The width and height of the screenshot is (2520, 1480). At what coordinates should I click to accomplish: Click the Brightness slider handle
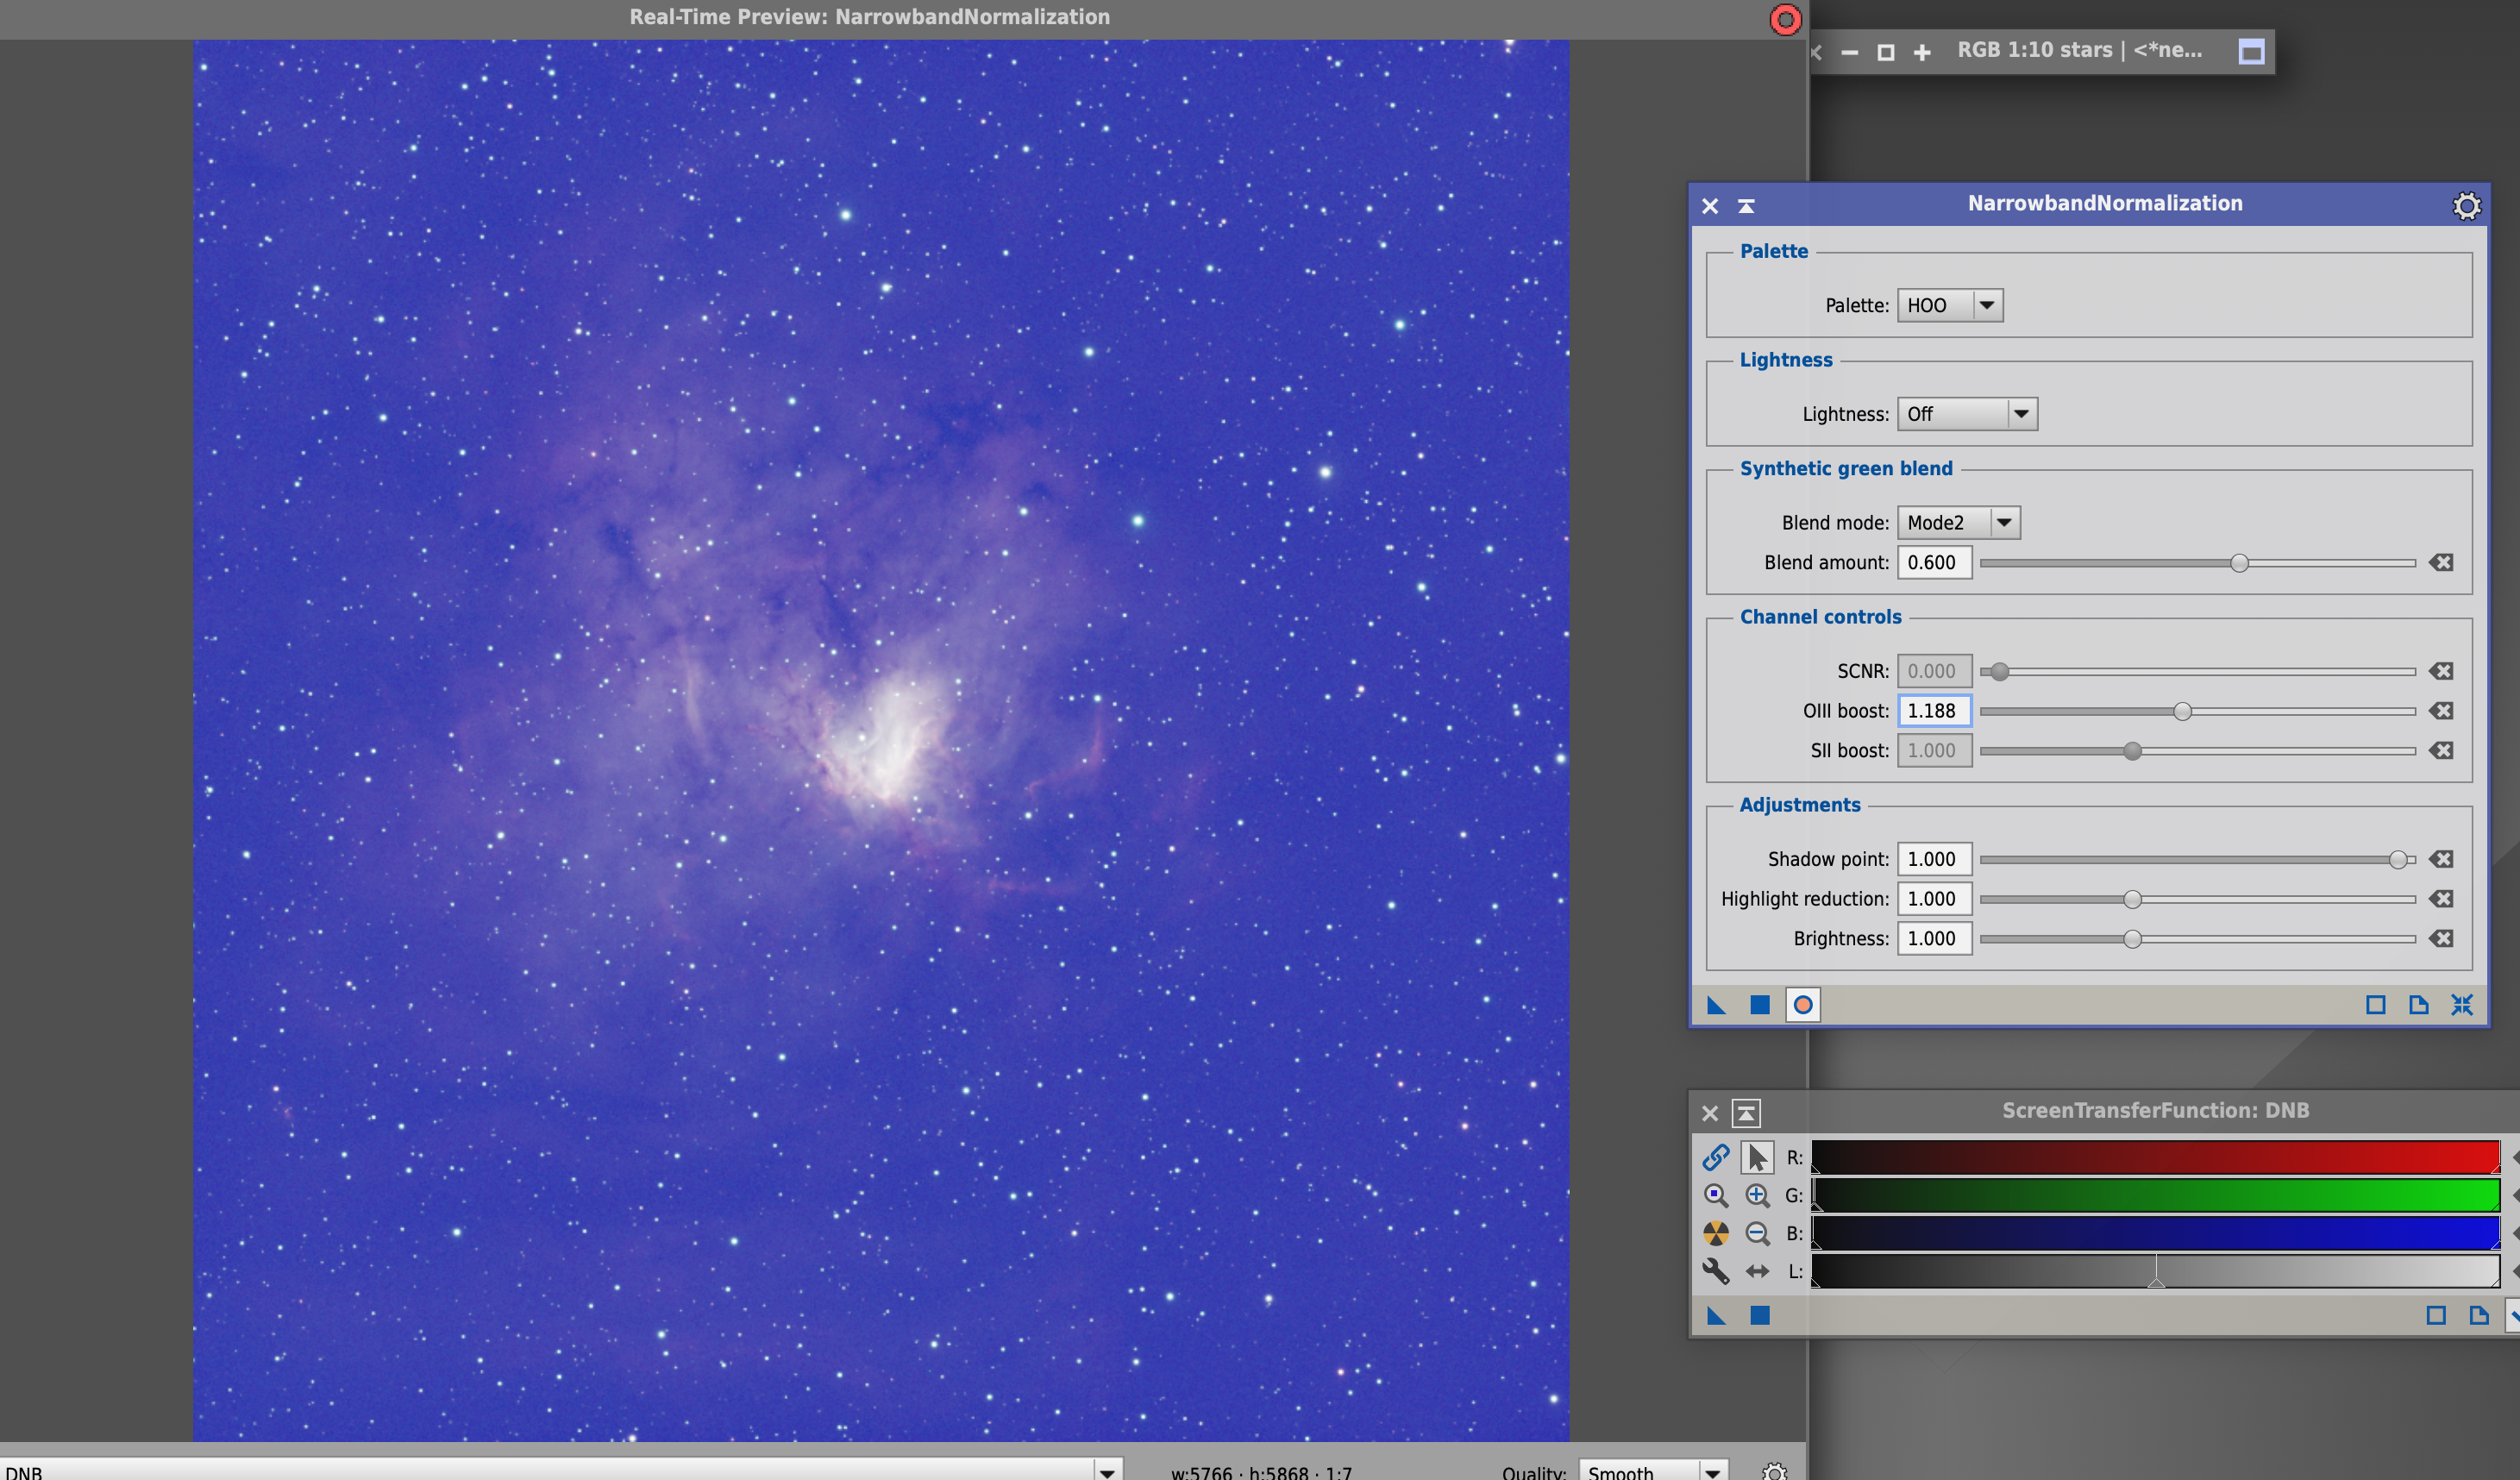point(2132,939)
